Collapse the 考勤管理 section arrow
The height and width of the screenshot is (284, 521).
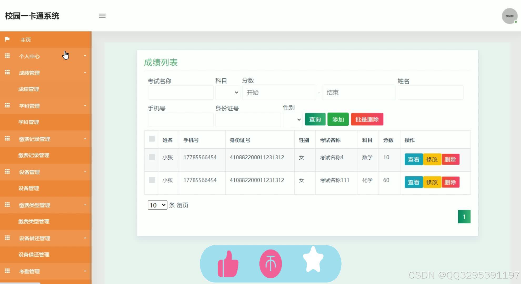pyautogui.click(x=85, y=271)
